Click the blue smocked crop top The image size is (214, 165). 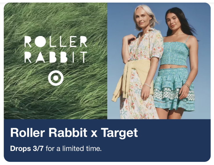(x=175, y=54)
